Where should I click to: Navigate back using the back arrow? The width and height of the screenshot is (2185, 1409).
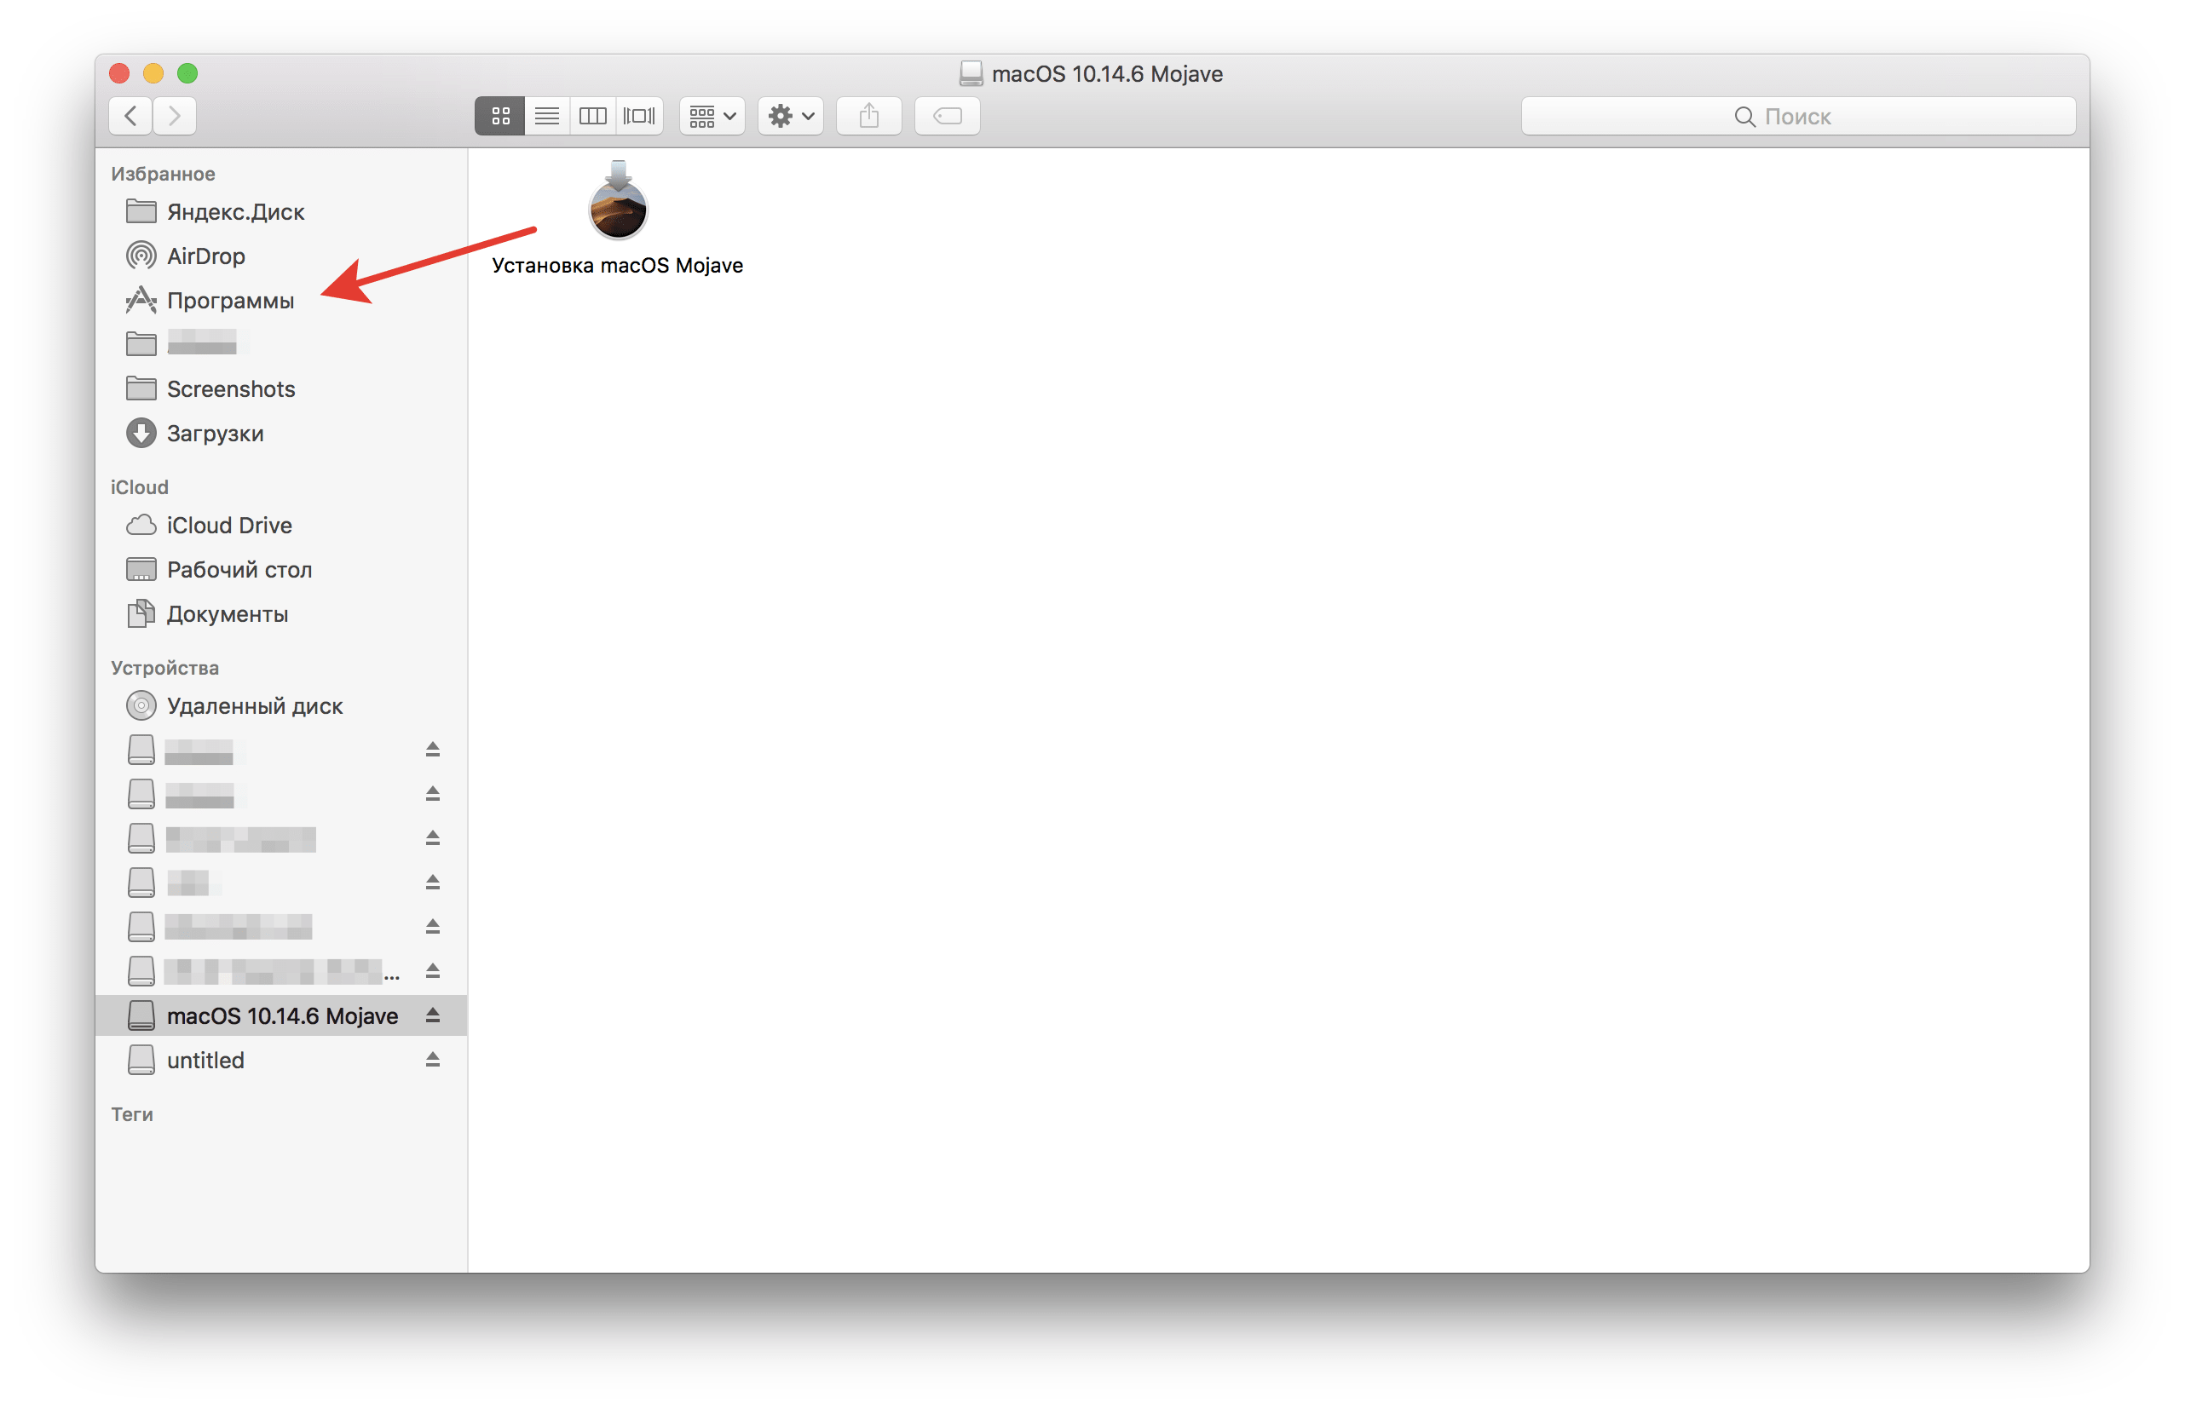click(x=130, y=115)
